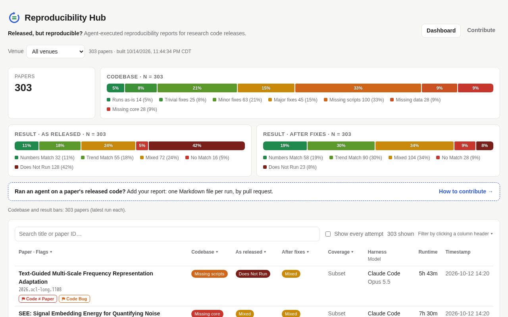Image resolution: width=508 pixels, height=317 pixels.
Task: Click the Opus 5.5 model text
Action: [379, 282]
